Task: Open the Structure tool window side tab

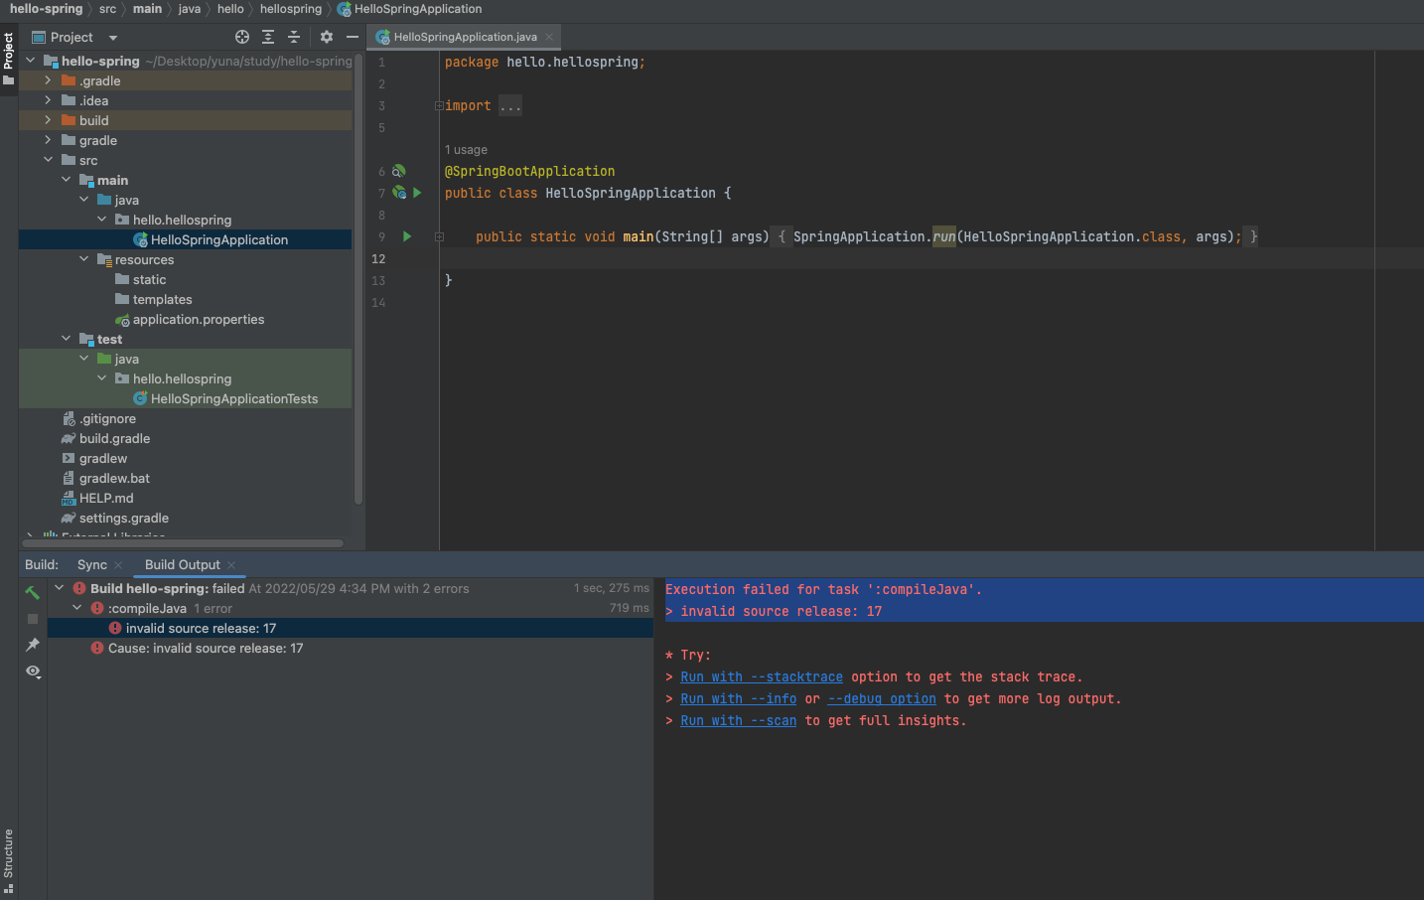Action: pyautogui.click(x=9, y=860)
